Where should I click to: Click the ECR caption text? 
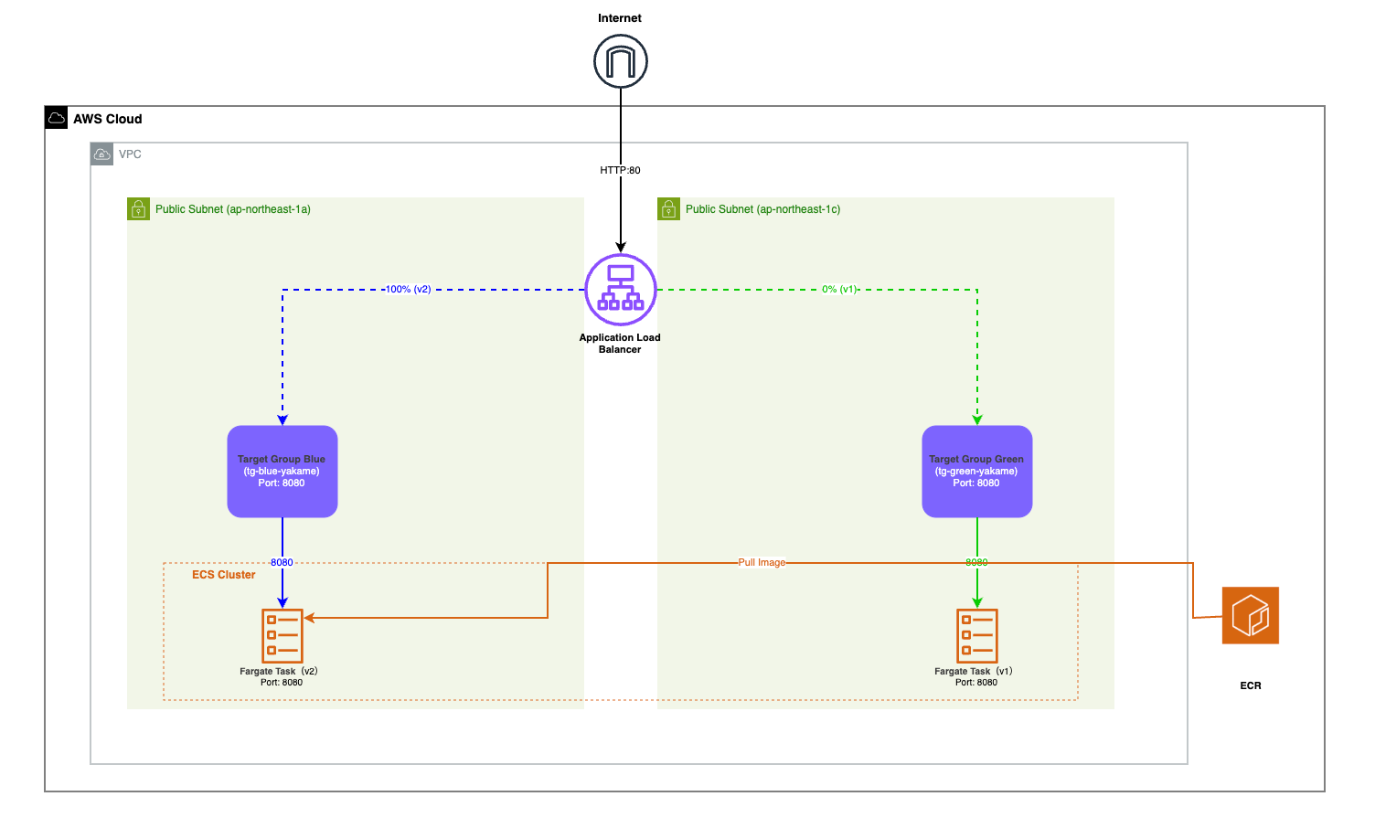(1251, 685)
